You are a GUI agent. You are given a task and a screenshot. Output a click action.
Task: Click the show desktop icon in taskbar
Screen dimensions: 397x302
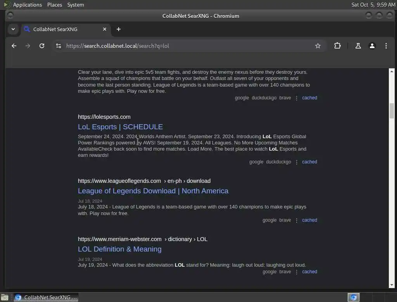click(5, 297)
